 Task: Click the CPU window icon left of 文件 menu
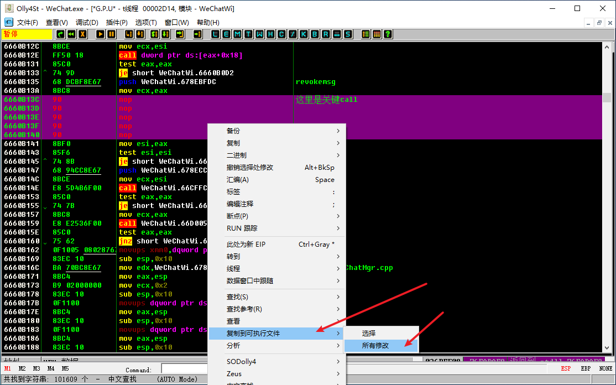pos(9,22)
